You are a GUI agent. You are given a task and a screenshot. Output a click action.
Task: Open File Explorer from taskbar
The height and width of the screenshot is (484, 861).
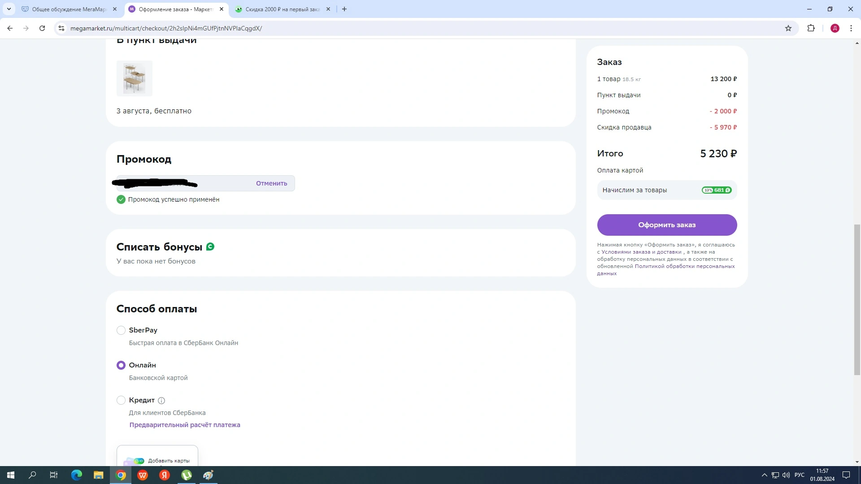(x=99, y=475)
